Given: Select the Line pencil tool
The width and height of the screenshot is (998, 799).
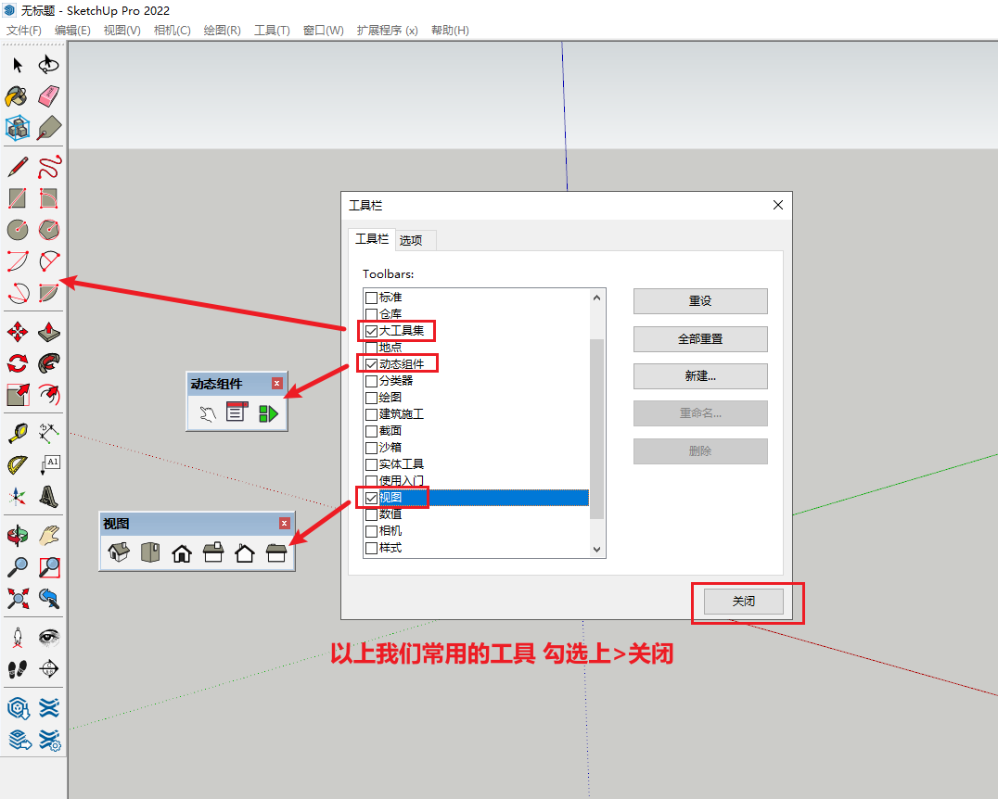Looking at the screenshot, I should pyautogui.click(x=17, y=167).
